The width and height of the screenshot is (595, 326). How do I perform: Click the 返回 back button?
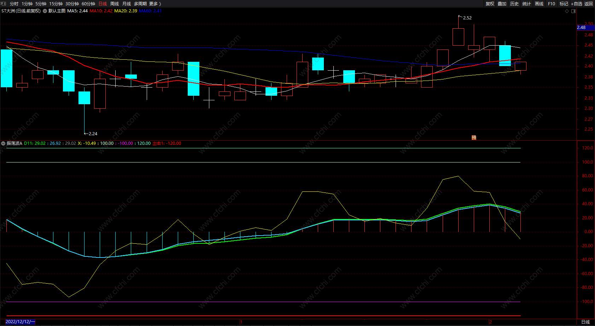pyautogui.click(x=589, y=4)
